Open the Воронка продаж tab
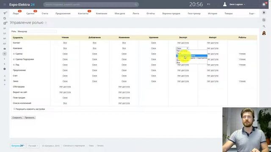271x152 pixels. (171, 14)
